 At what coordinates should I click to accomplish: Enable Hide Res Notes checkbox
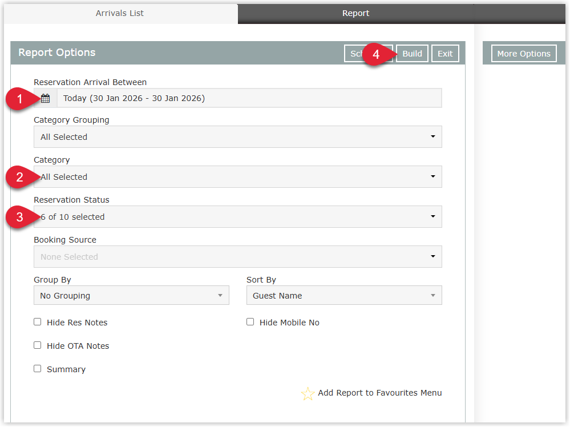click(x=38, y=322)
